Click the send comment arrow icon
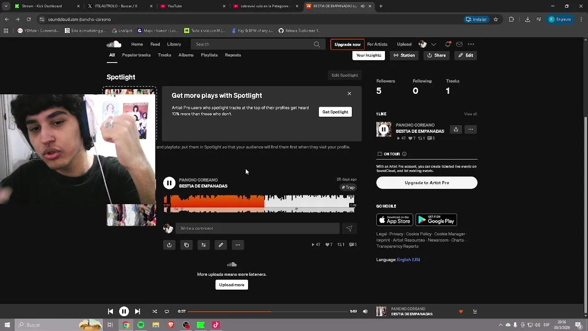 (349, 228)
